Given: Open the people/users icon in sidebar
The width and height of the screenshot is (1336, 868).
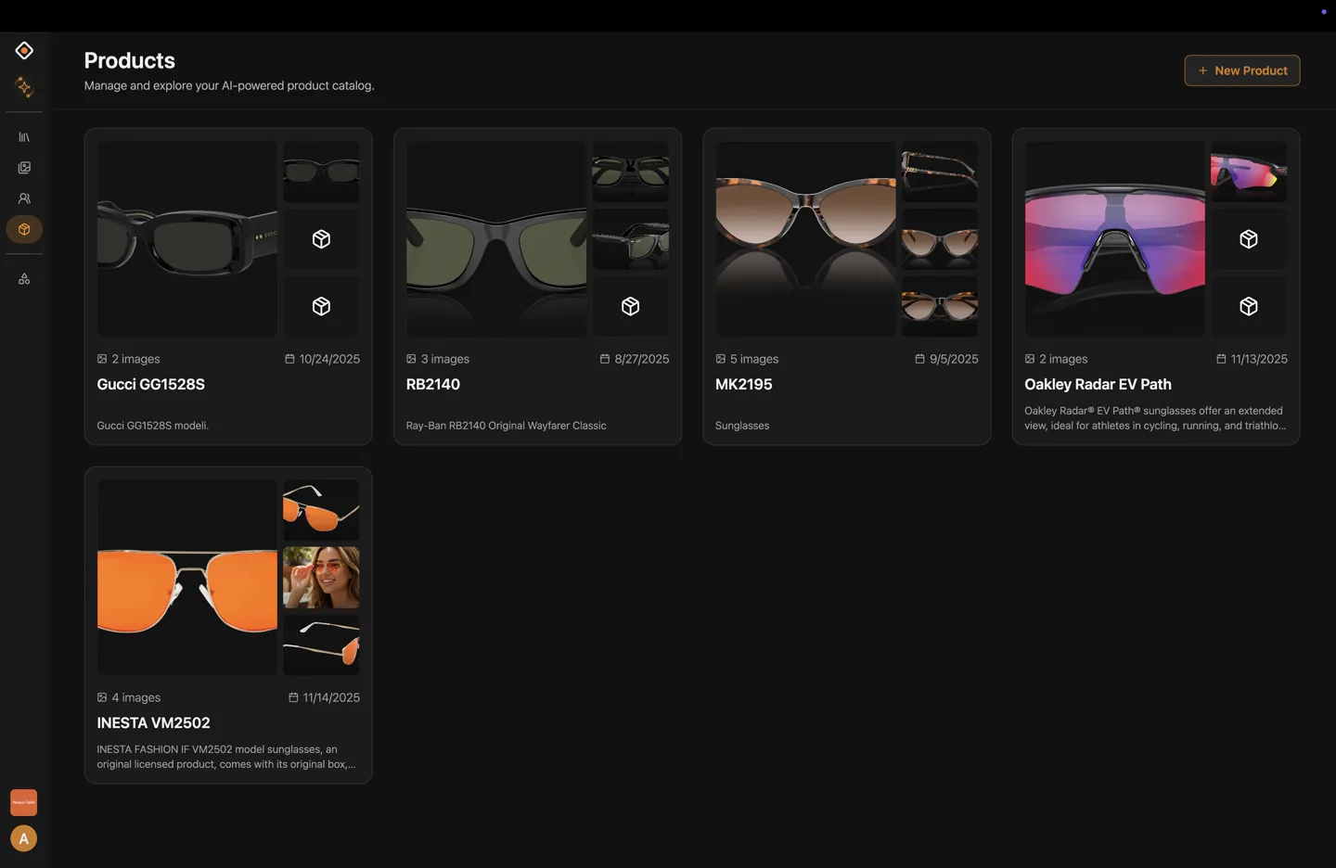Looking at the screenshot, I should [24, 198].
